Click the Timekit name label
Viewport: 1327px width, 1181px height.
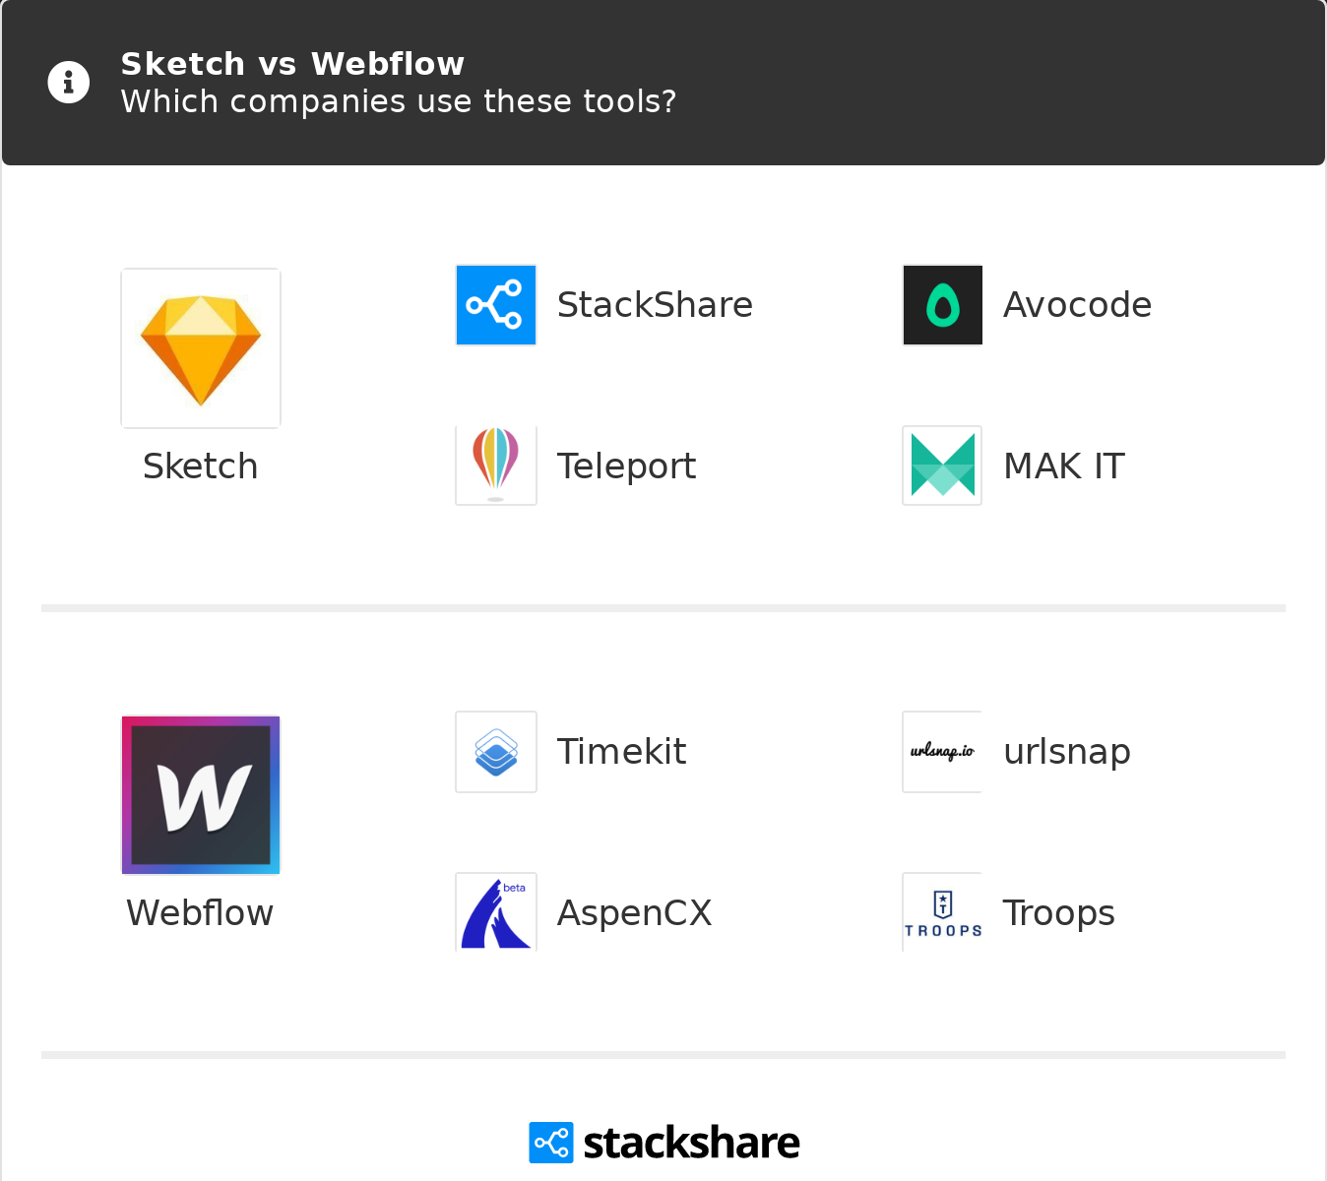(x=621, y=752)
